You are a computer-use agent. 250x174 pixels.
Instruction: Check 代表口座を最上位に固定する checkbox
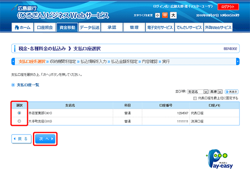click(195, 98)
